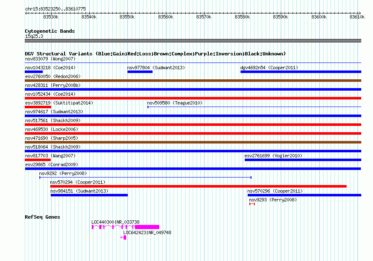Click the esv2761699 blue bar
Screen dimensions: 373x261
[x=303, y=160]
